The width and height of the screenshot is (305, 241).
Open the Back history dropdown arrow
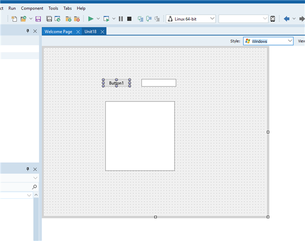pyautogui.click(x=294, y=19)
